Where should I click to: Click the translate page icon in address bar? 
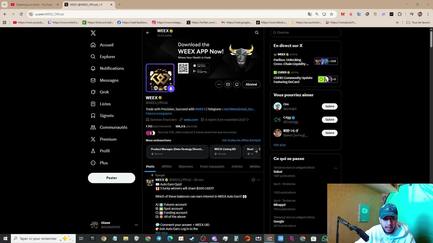pyautogui.click(x=310, y=14)
